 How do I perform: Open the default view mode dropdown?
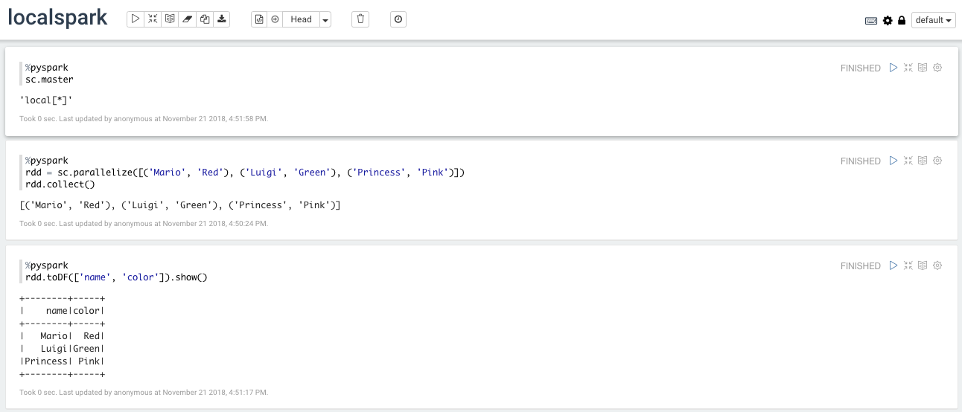(934, 21)
